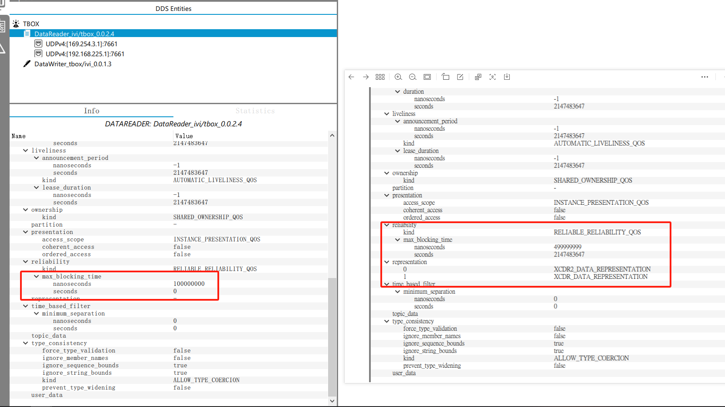This screenshot has height=407, width=725.
Task: Select the rotate image tool
Action: 445,77
